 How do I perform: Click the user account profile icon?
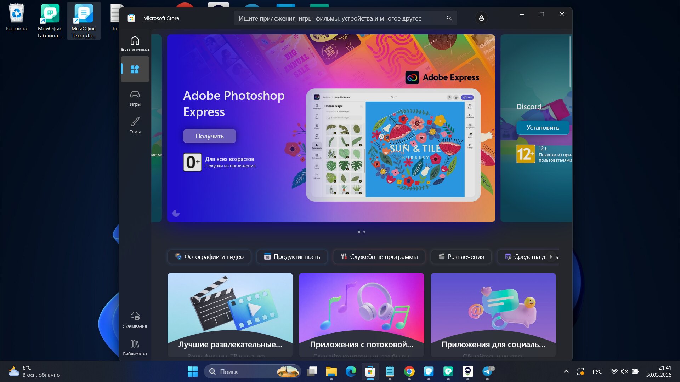pyautogui.click(x=481, y=18)
